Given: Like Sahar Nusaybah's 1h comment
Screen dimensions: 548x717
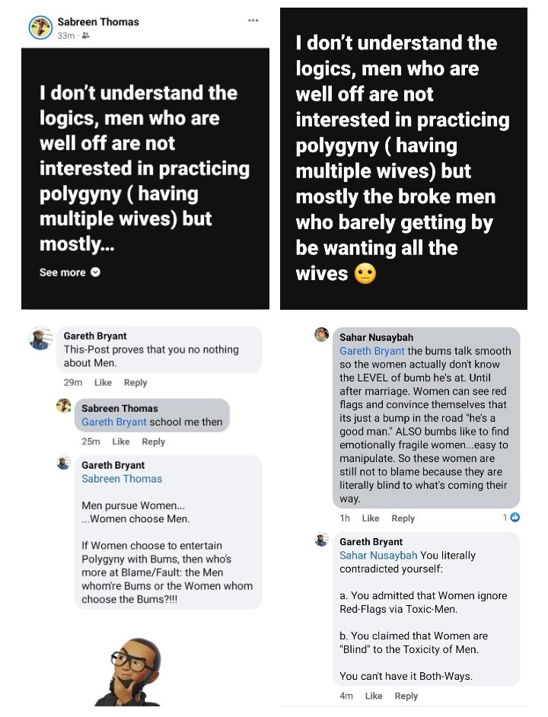Looking at the screenshot, I should click(371, 518).
